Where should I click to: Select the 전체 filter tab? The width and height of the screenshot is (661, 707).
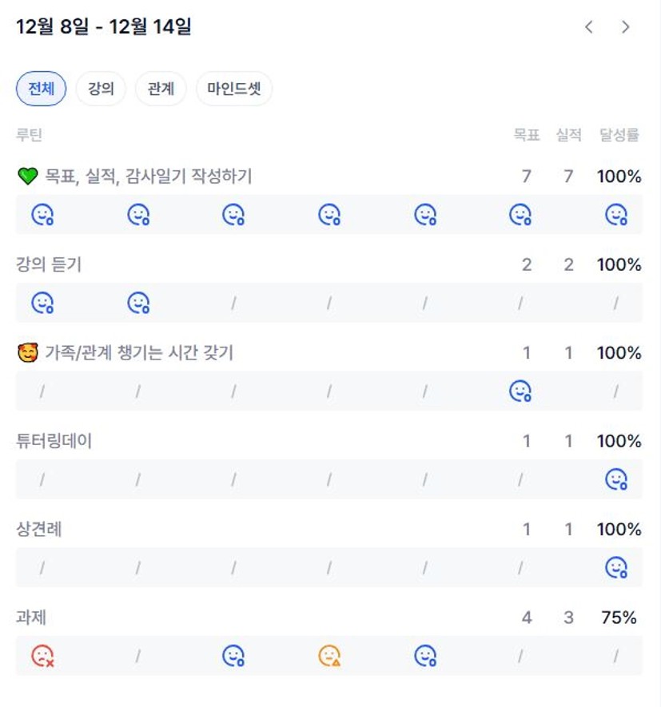point(41,89)
